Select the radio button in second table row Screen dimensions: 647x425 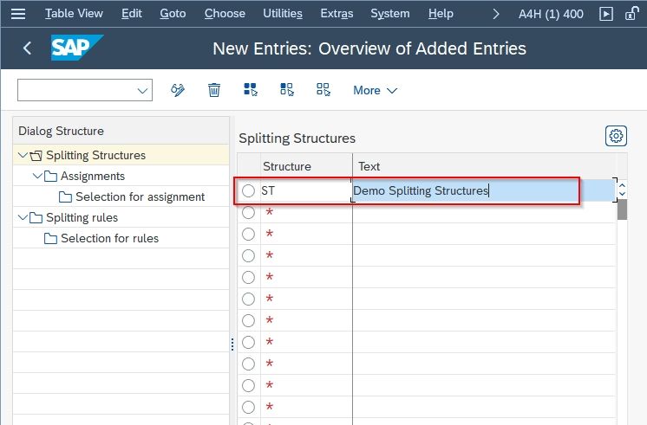[248, 213]
